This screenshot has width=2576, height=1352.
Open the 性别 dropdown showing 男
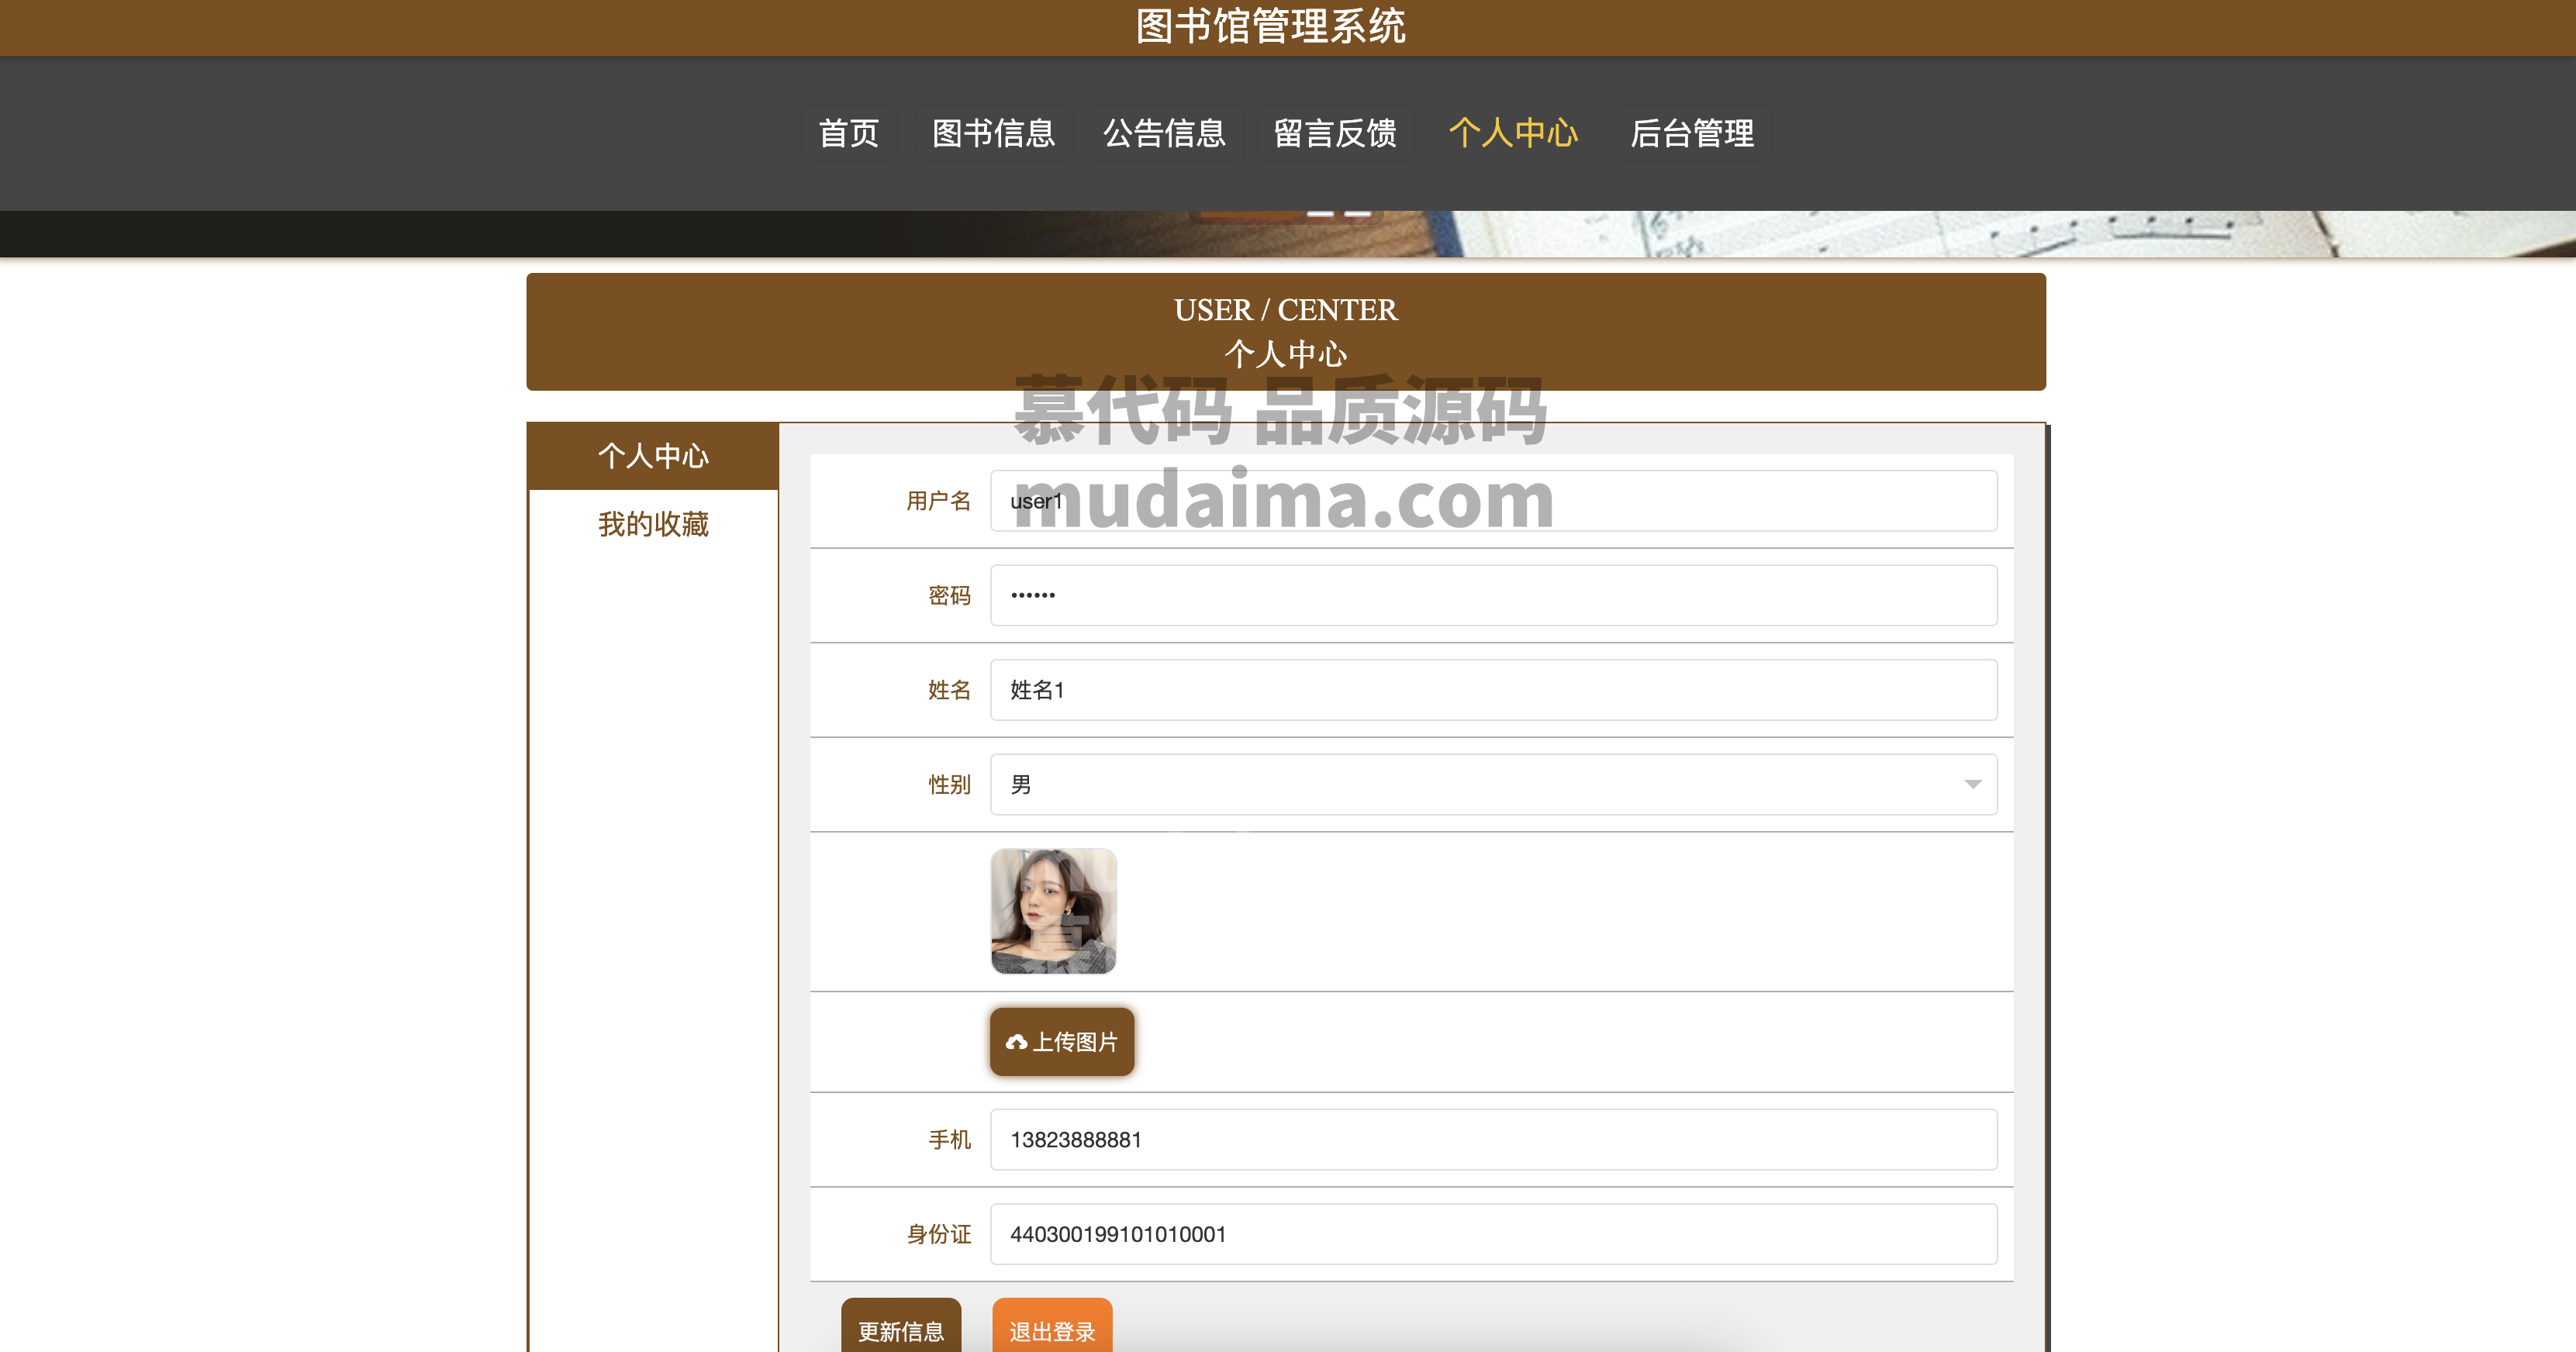tap(1493, 785)
